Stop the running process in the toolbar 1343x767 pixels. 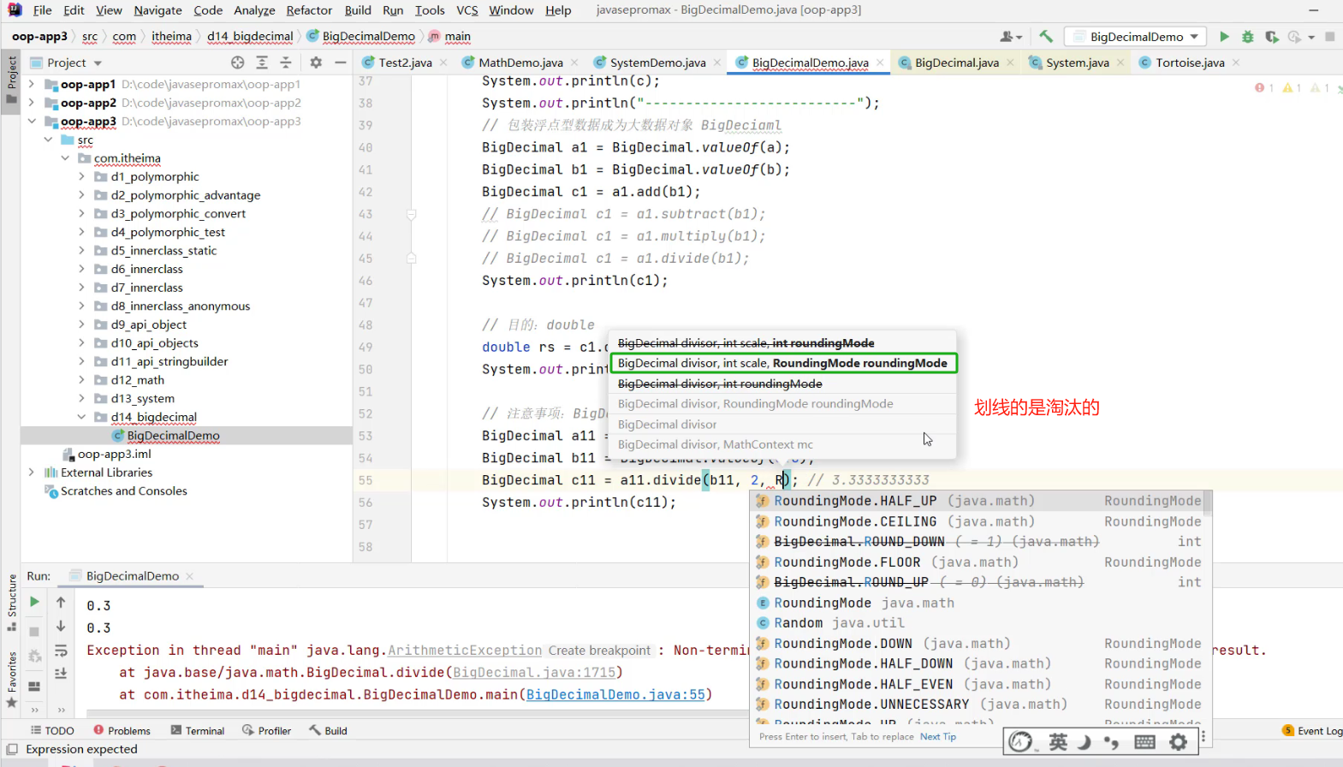(x=1329, y=37)
